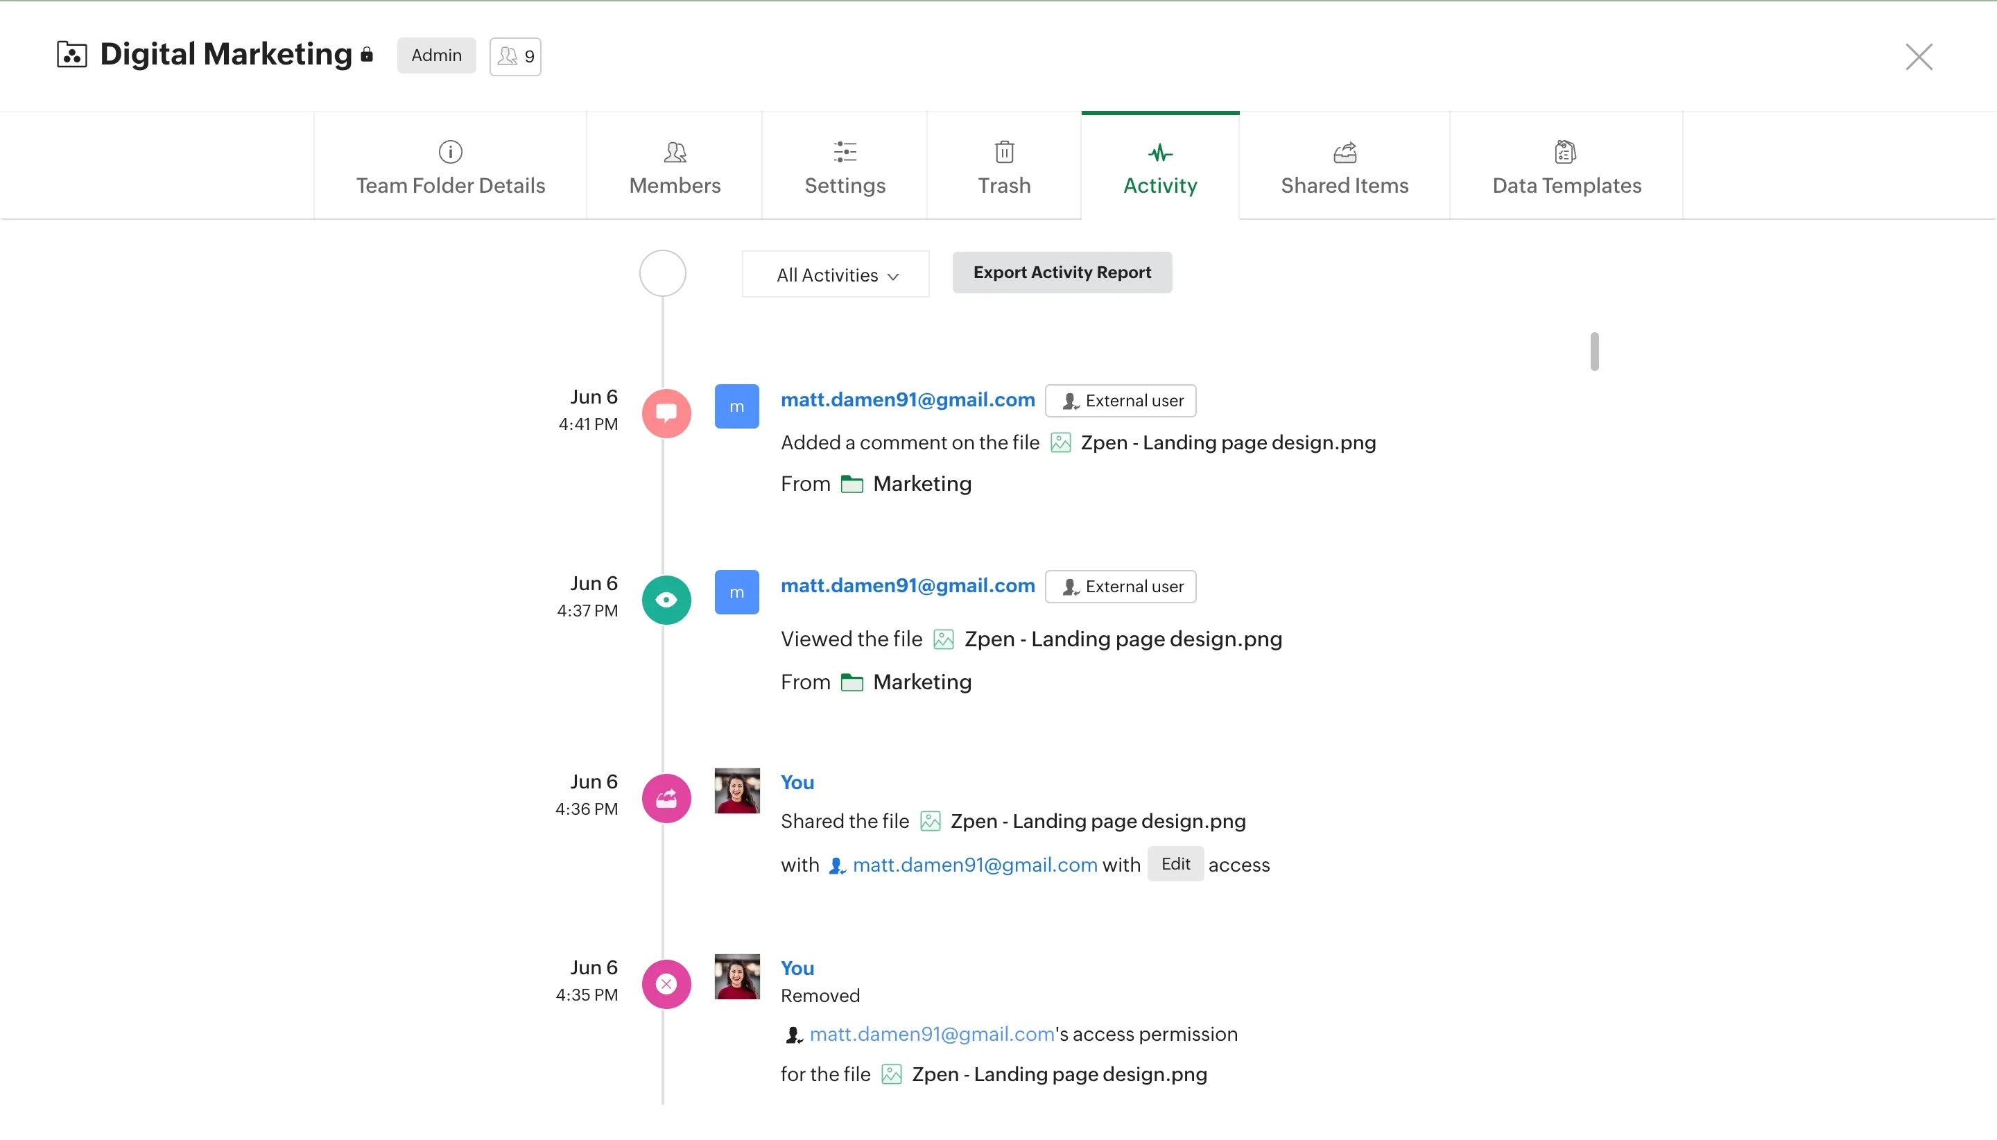Open Marketing folder in the 4:41 PM entry
Viewport: 1997px width, 1140px height.
pos(922,483)
